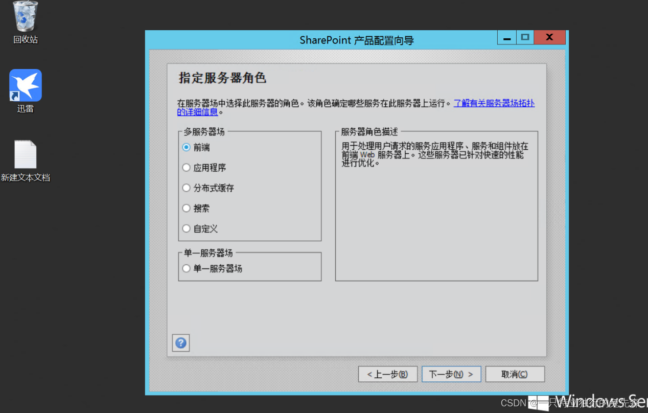This screenshot has width=648, height=413.
Task: Open the wizard help question-mark icon
Action: point(181,343)
